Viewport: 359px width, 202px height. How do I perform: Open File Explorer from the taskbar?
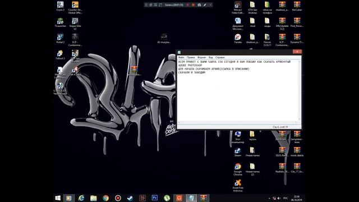pos(93,198)
